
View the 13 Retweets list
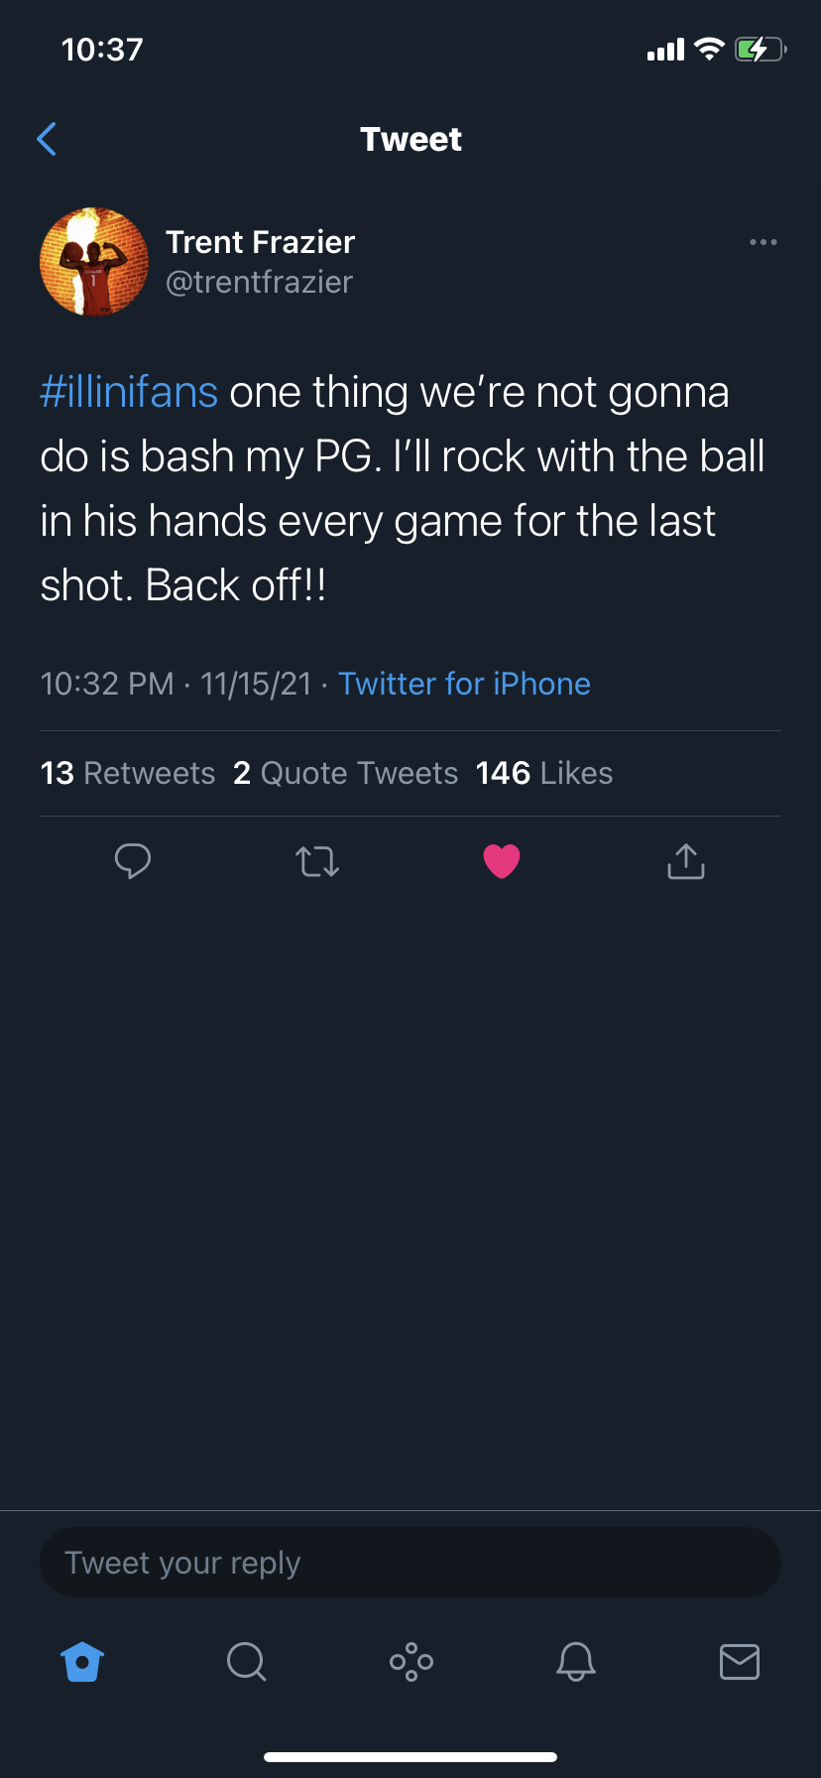click(x=128, y=773)
